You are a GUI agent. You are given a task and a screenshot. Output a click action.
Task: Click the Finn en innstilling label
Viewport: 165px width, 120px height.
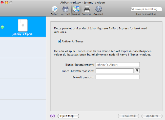point(146,14)
